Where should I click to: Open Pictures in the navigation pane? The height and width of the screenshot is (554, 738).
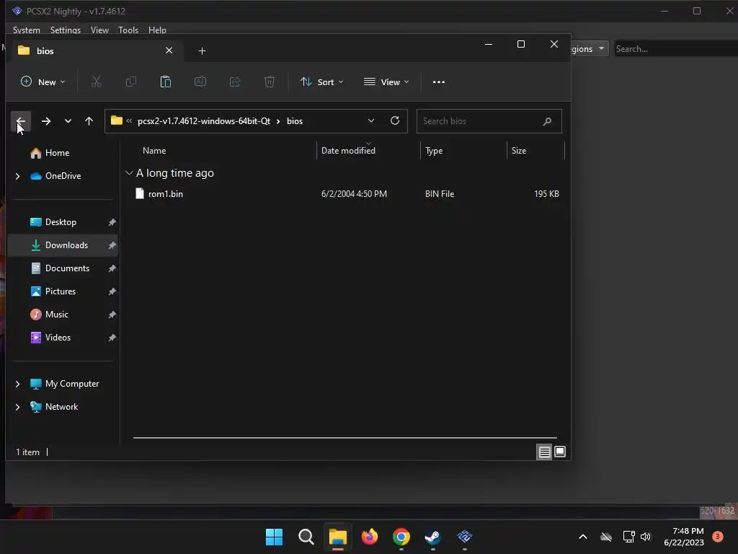(61, 291)
